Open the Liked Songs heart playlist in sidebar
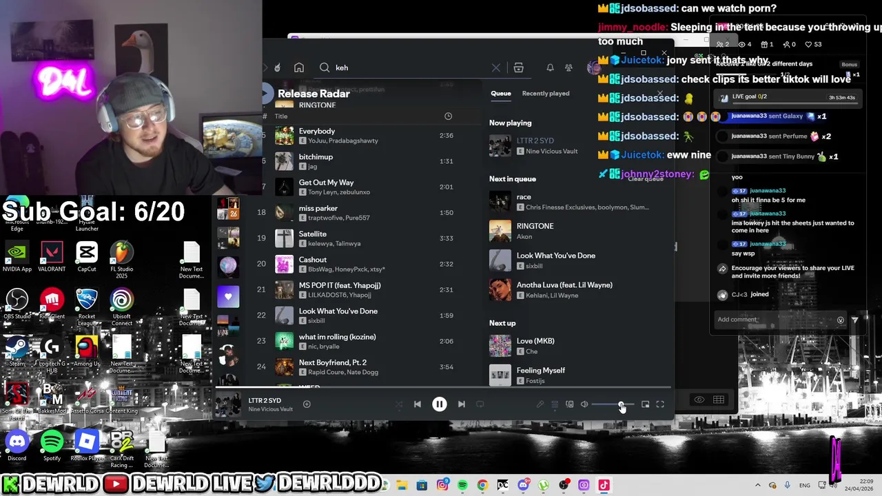The width and height of the screenshot is (882, 496). [228, 297]
